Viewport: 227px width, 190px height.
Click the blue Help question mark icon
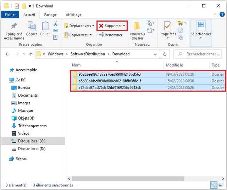coord(222,15)
